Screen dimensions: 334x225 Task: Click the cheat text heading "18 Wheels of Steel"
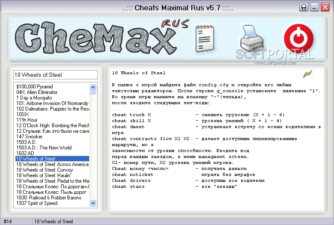139,73
